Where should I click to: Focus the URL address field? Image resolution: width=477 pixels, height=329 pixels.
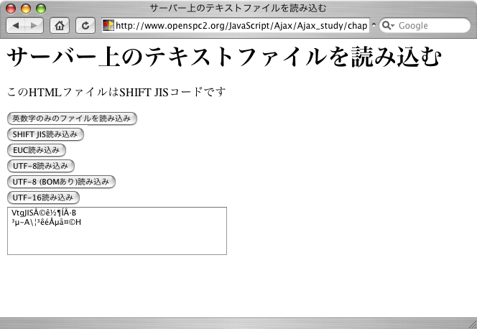pyautogui.click(x=241, y=26)
